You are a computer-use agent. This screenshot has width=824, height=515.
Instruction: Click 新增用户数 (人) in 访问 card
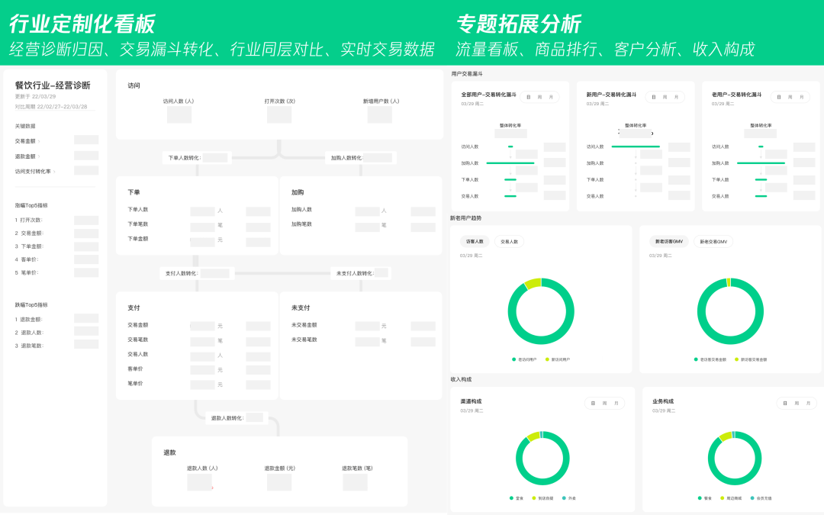click(381, 101)
